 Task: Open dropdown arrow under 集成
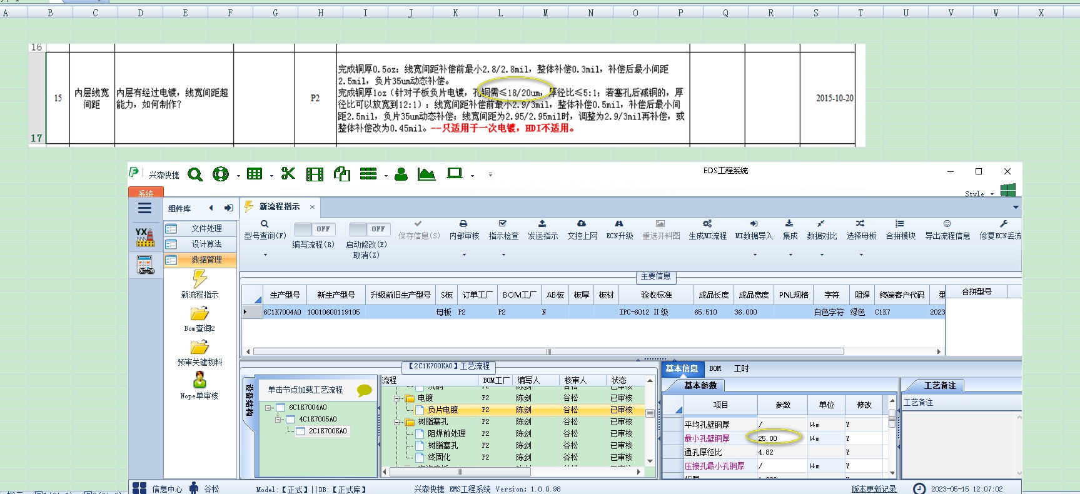790,255
